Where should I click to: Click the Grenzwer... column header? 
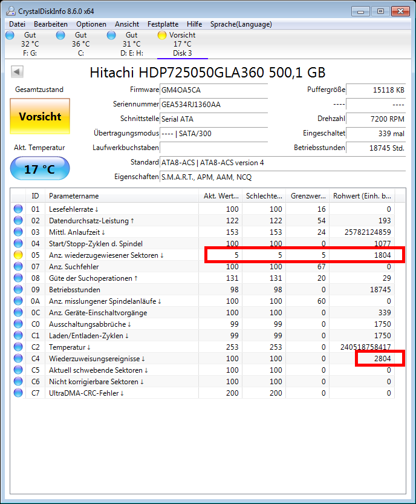click(308, 196)
